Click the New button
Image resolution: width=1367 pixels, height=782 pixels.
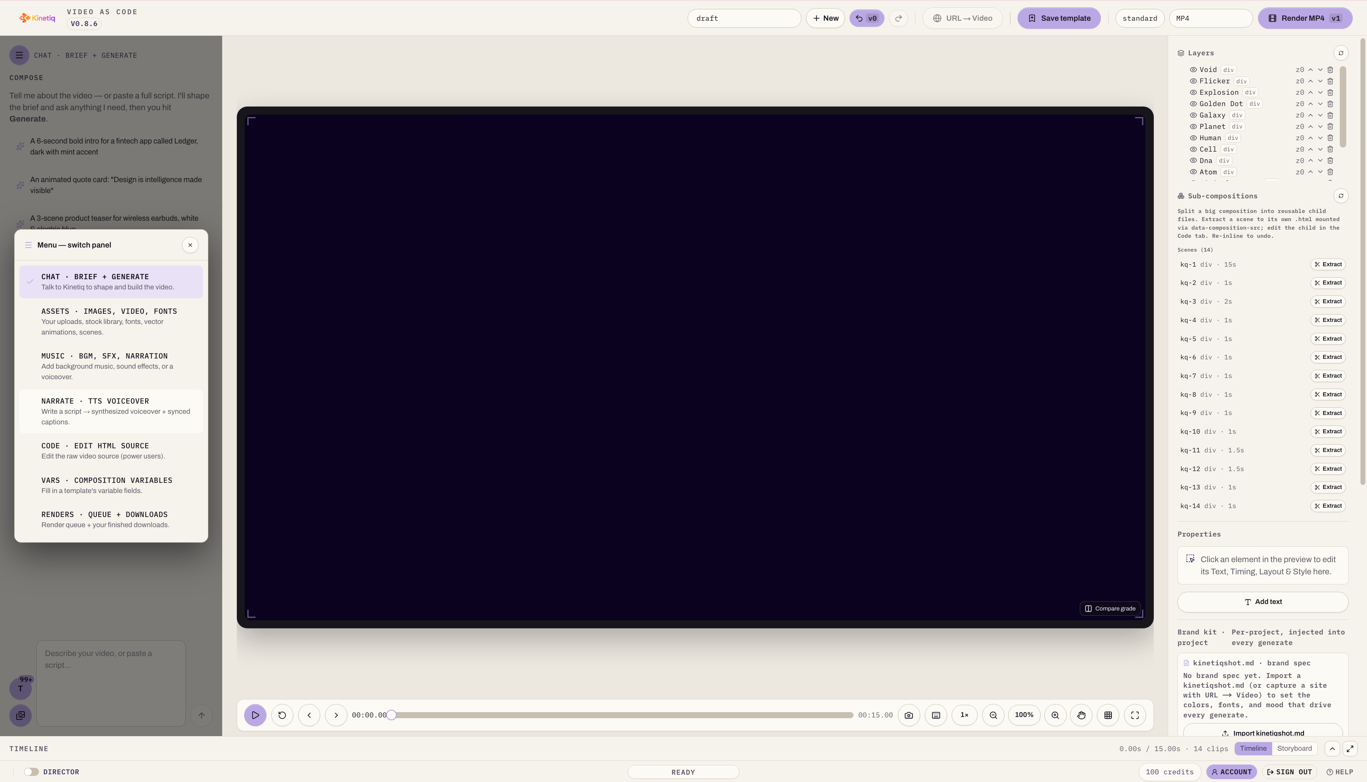click(825, 18)
